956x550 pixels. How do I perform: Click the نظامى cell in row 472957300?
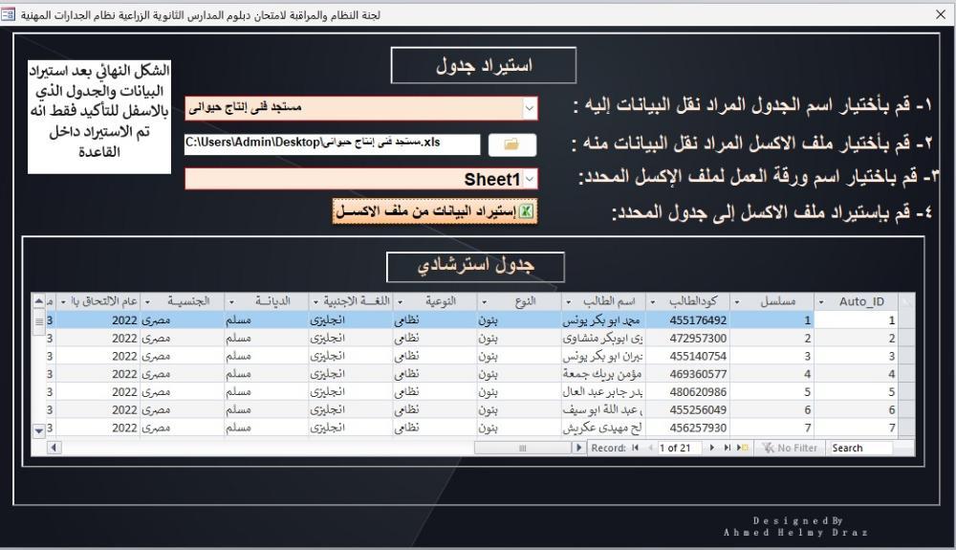(x=435, y=338)
